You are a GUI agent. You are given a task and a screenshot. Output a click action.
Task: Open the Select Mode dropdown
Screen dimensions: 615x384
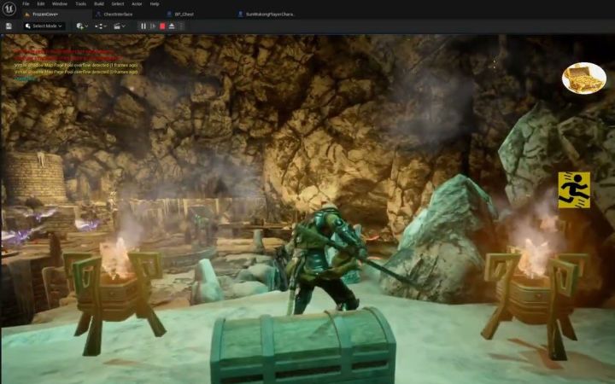[x=44, y=26]
